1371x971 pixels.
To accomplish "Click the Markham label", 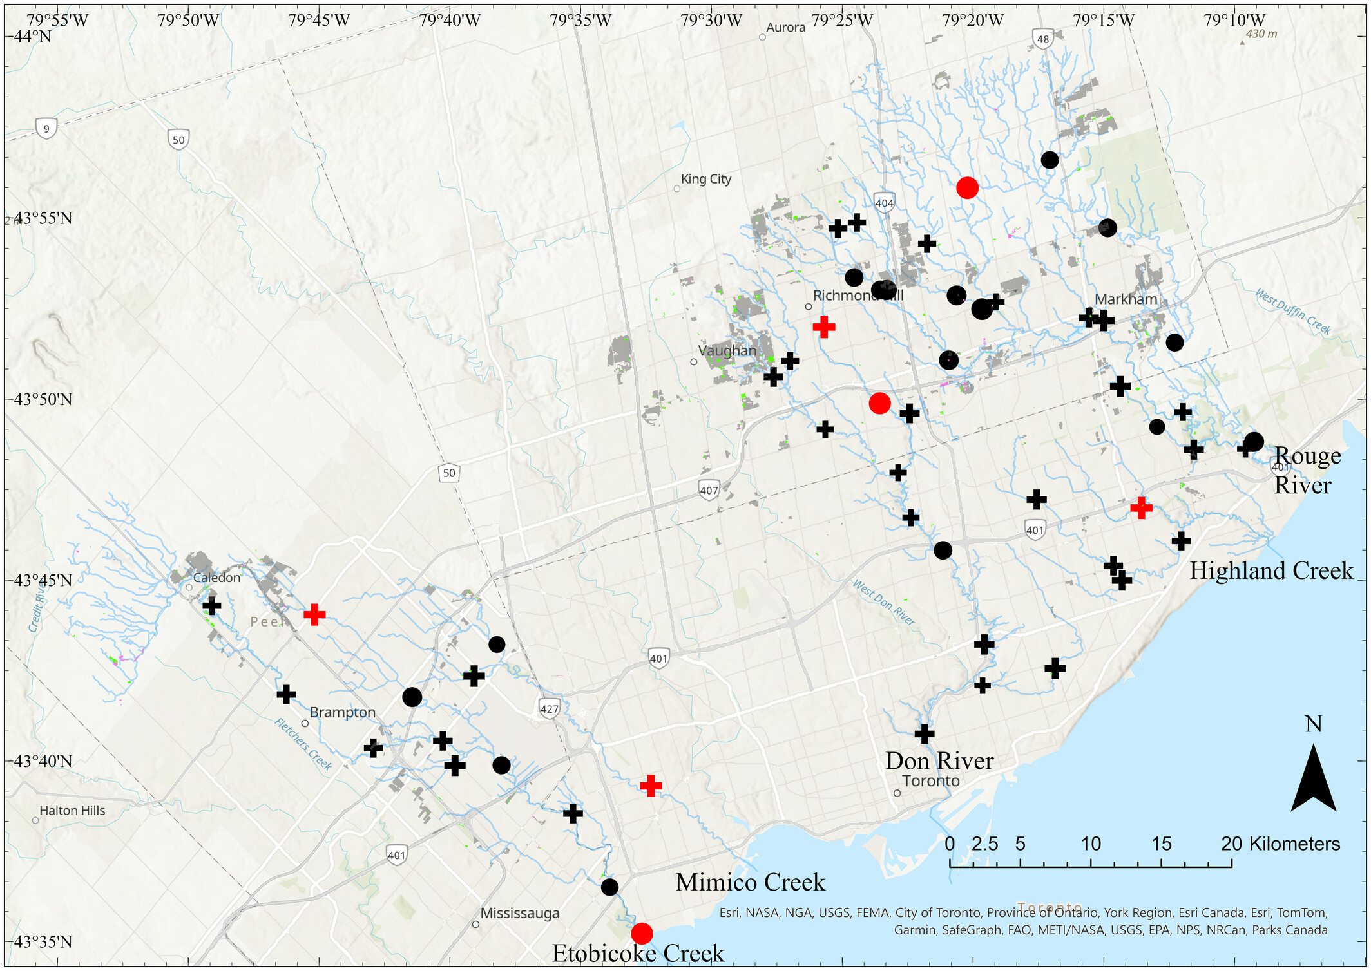I will click(1126, 299).
